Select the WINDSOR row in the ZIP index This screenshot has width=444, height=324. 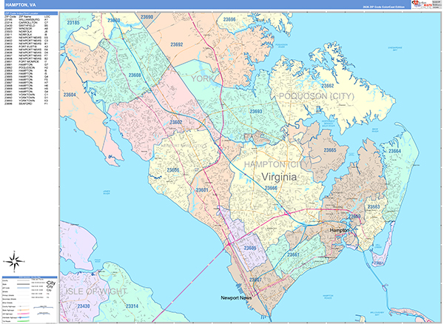[27, 29]
